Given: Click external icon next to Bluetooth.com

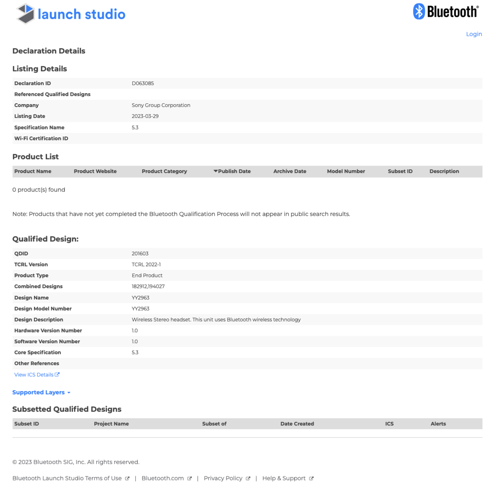Looking at the screenshot, I should tap(189, 478).
